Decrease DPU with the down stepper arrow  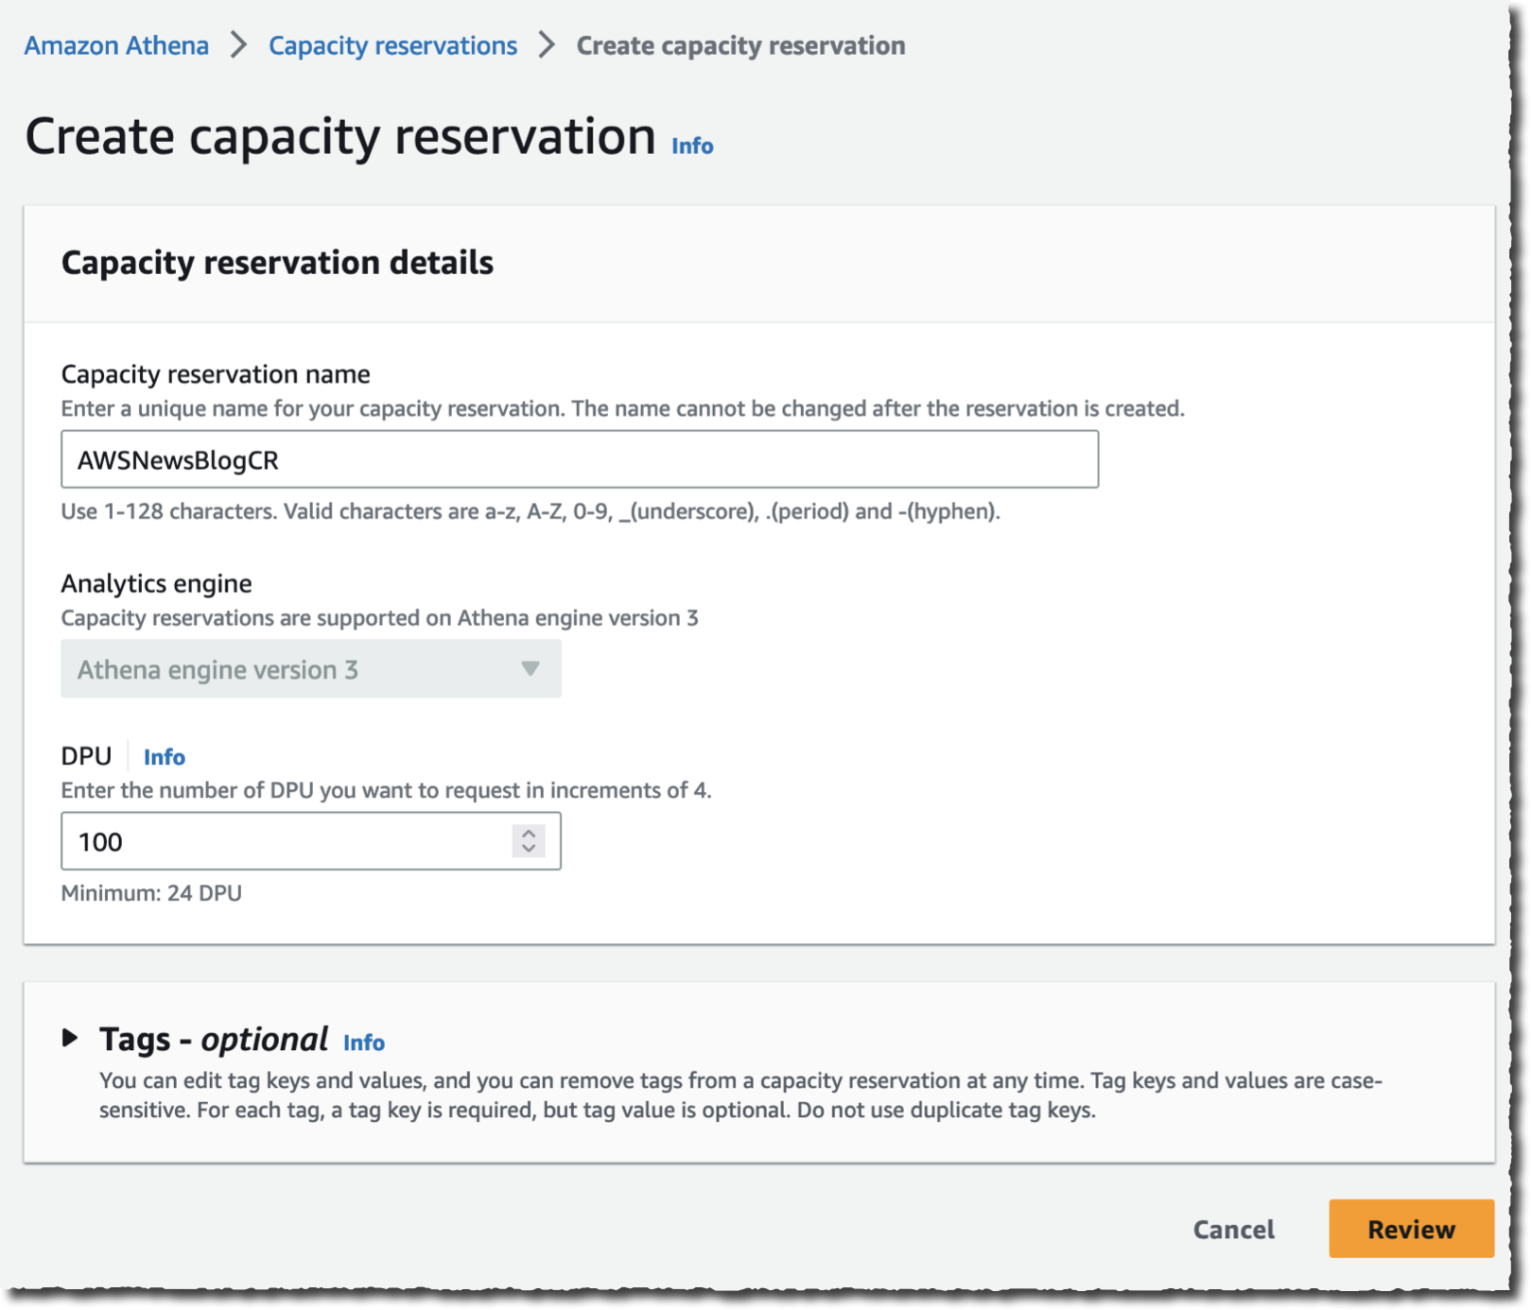click(x=529, y=849)
